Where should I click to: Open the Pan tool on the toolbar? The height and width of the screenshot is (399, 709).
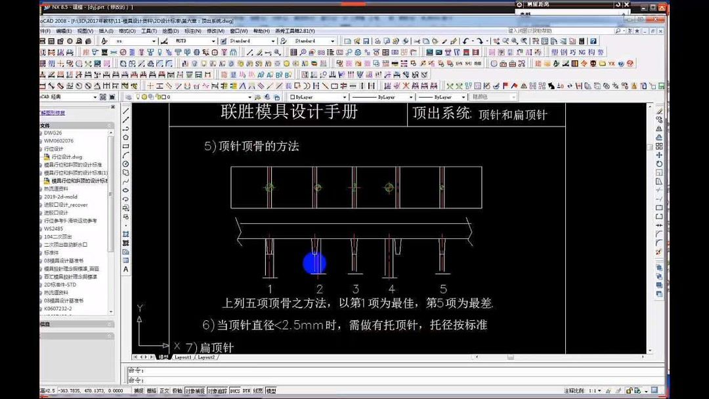click(496, 42)
